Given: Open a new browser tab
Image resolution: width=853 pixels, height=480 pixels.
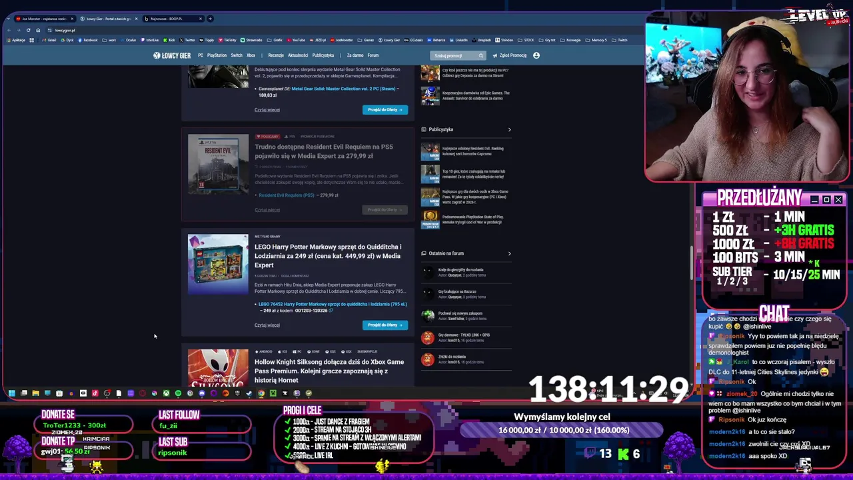Looking at the screenshot, I should (x=210, y=19).
